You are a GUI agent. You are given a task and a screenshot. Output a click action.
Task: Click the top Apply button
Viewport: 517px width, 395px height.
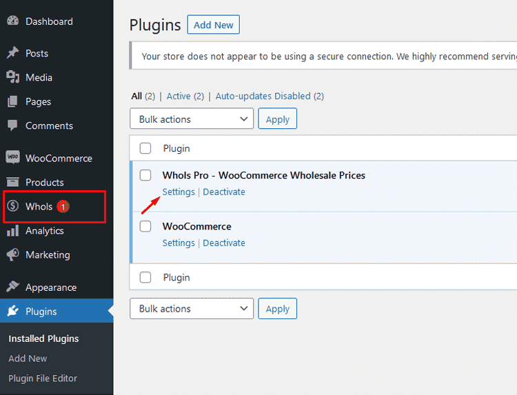[278, 119]
